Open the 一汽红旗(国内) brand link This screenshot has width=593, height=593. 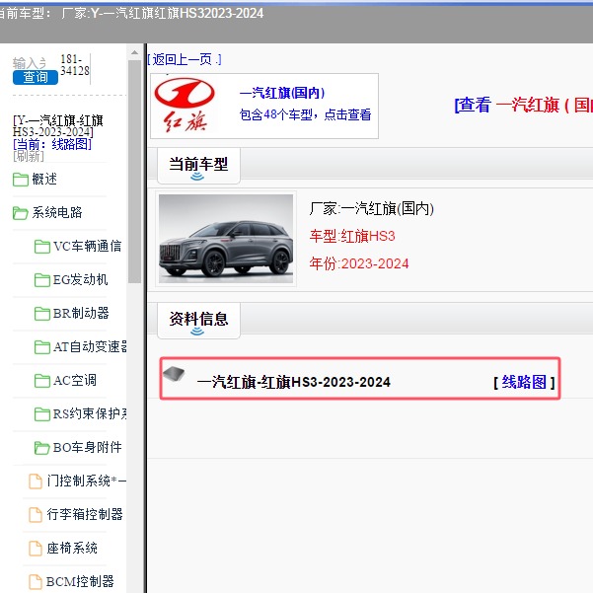coord(282,93)
